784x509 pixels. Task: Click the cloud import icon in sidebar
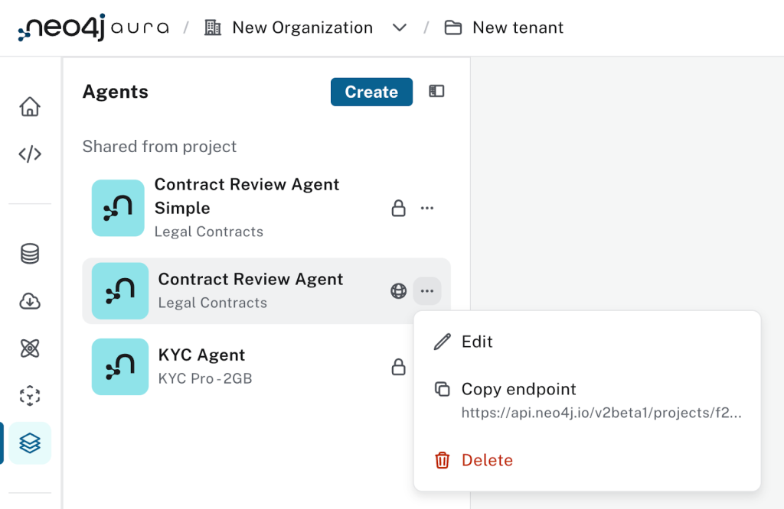pyautogui.click(x=30, y=301)
